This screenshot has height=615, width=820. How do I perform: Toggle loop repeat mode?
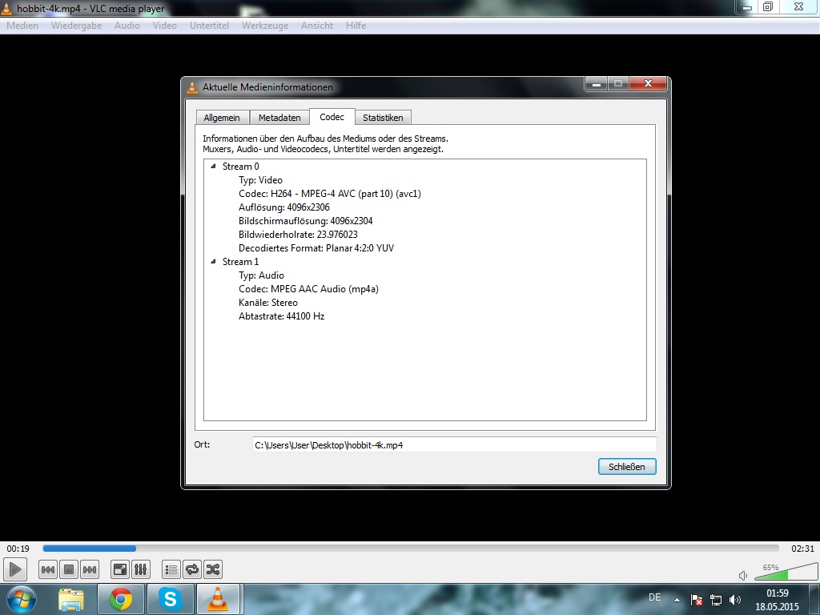(x=192, y=569)
